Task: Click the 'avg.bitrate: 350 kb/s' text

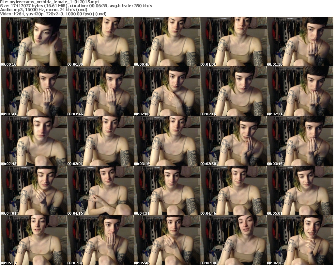Action: (x=130, y=6)
